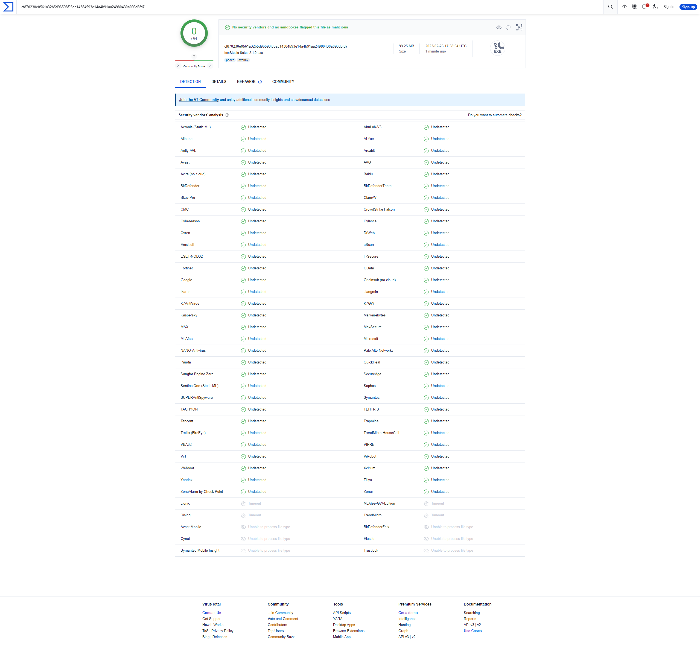Switch to the DETAILS tab
The width and height of the screenshot is (700, 649).
[219, 82]
